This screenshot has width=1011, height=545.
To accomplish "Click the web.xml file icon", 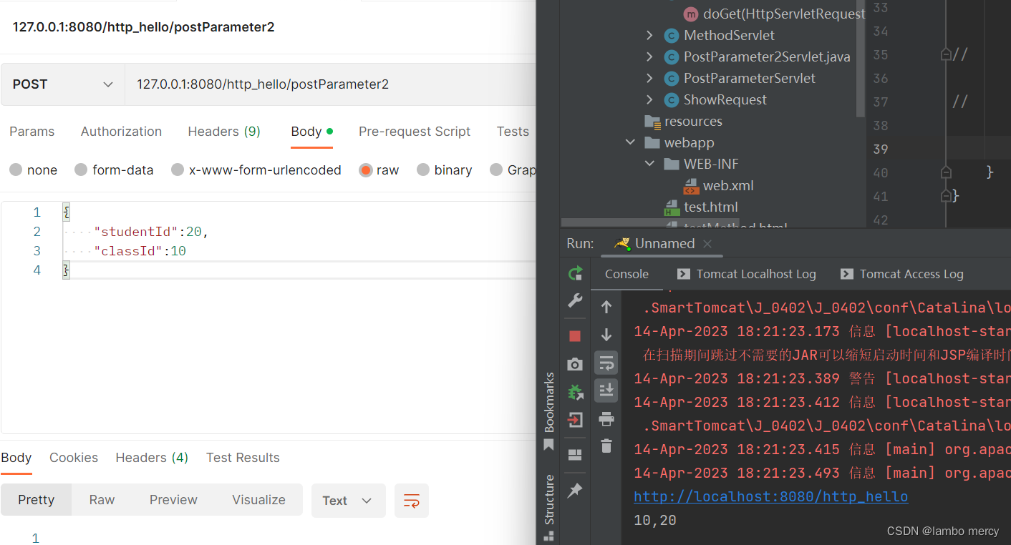I will coord(691,186).
